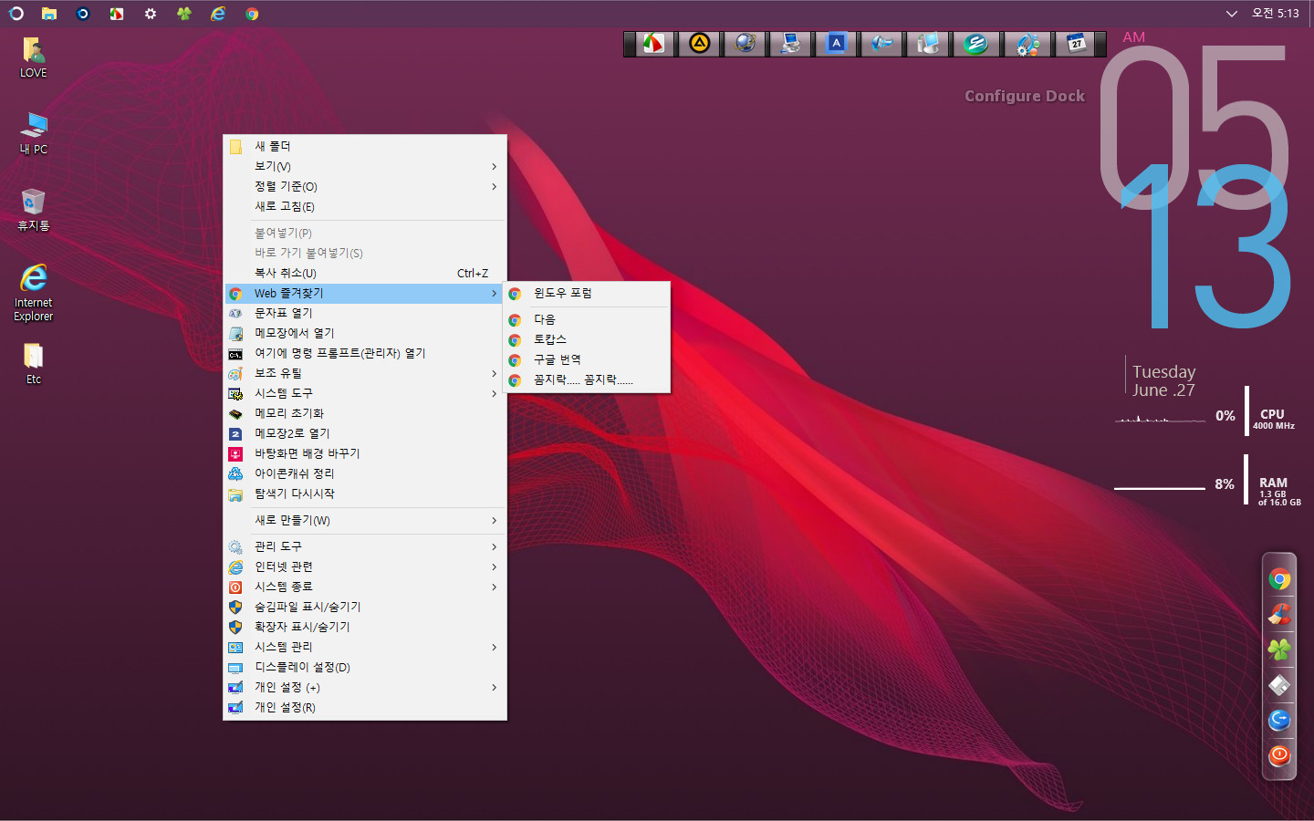1314x821 pixels.
Task: Click the globe with ring icon in the dock
Action: (x=746, y=43)
